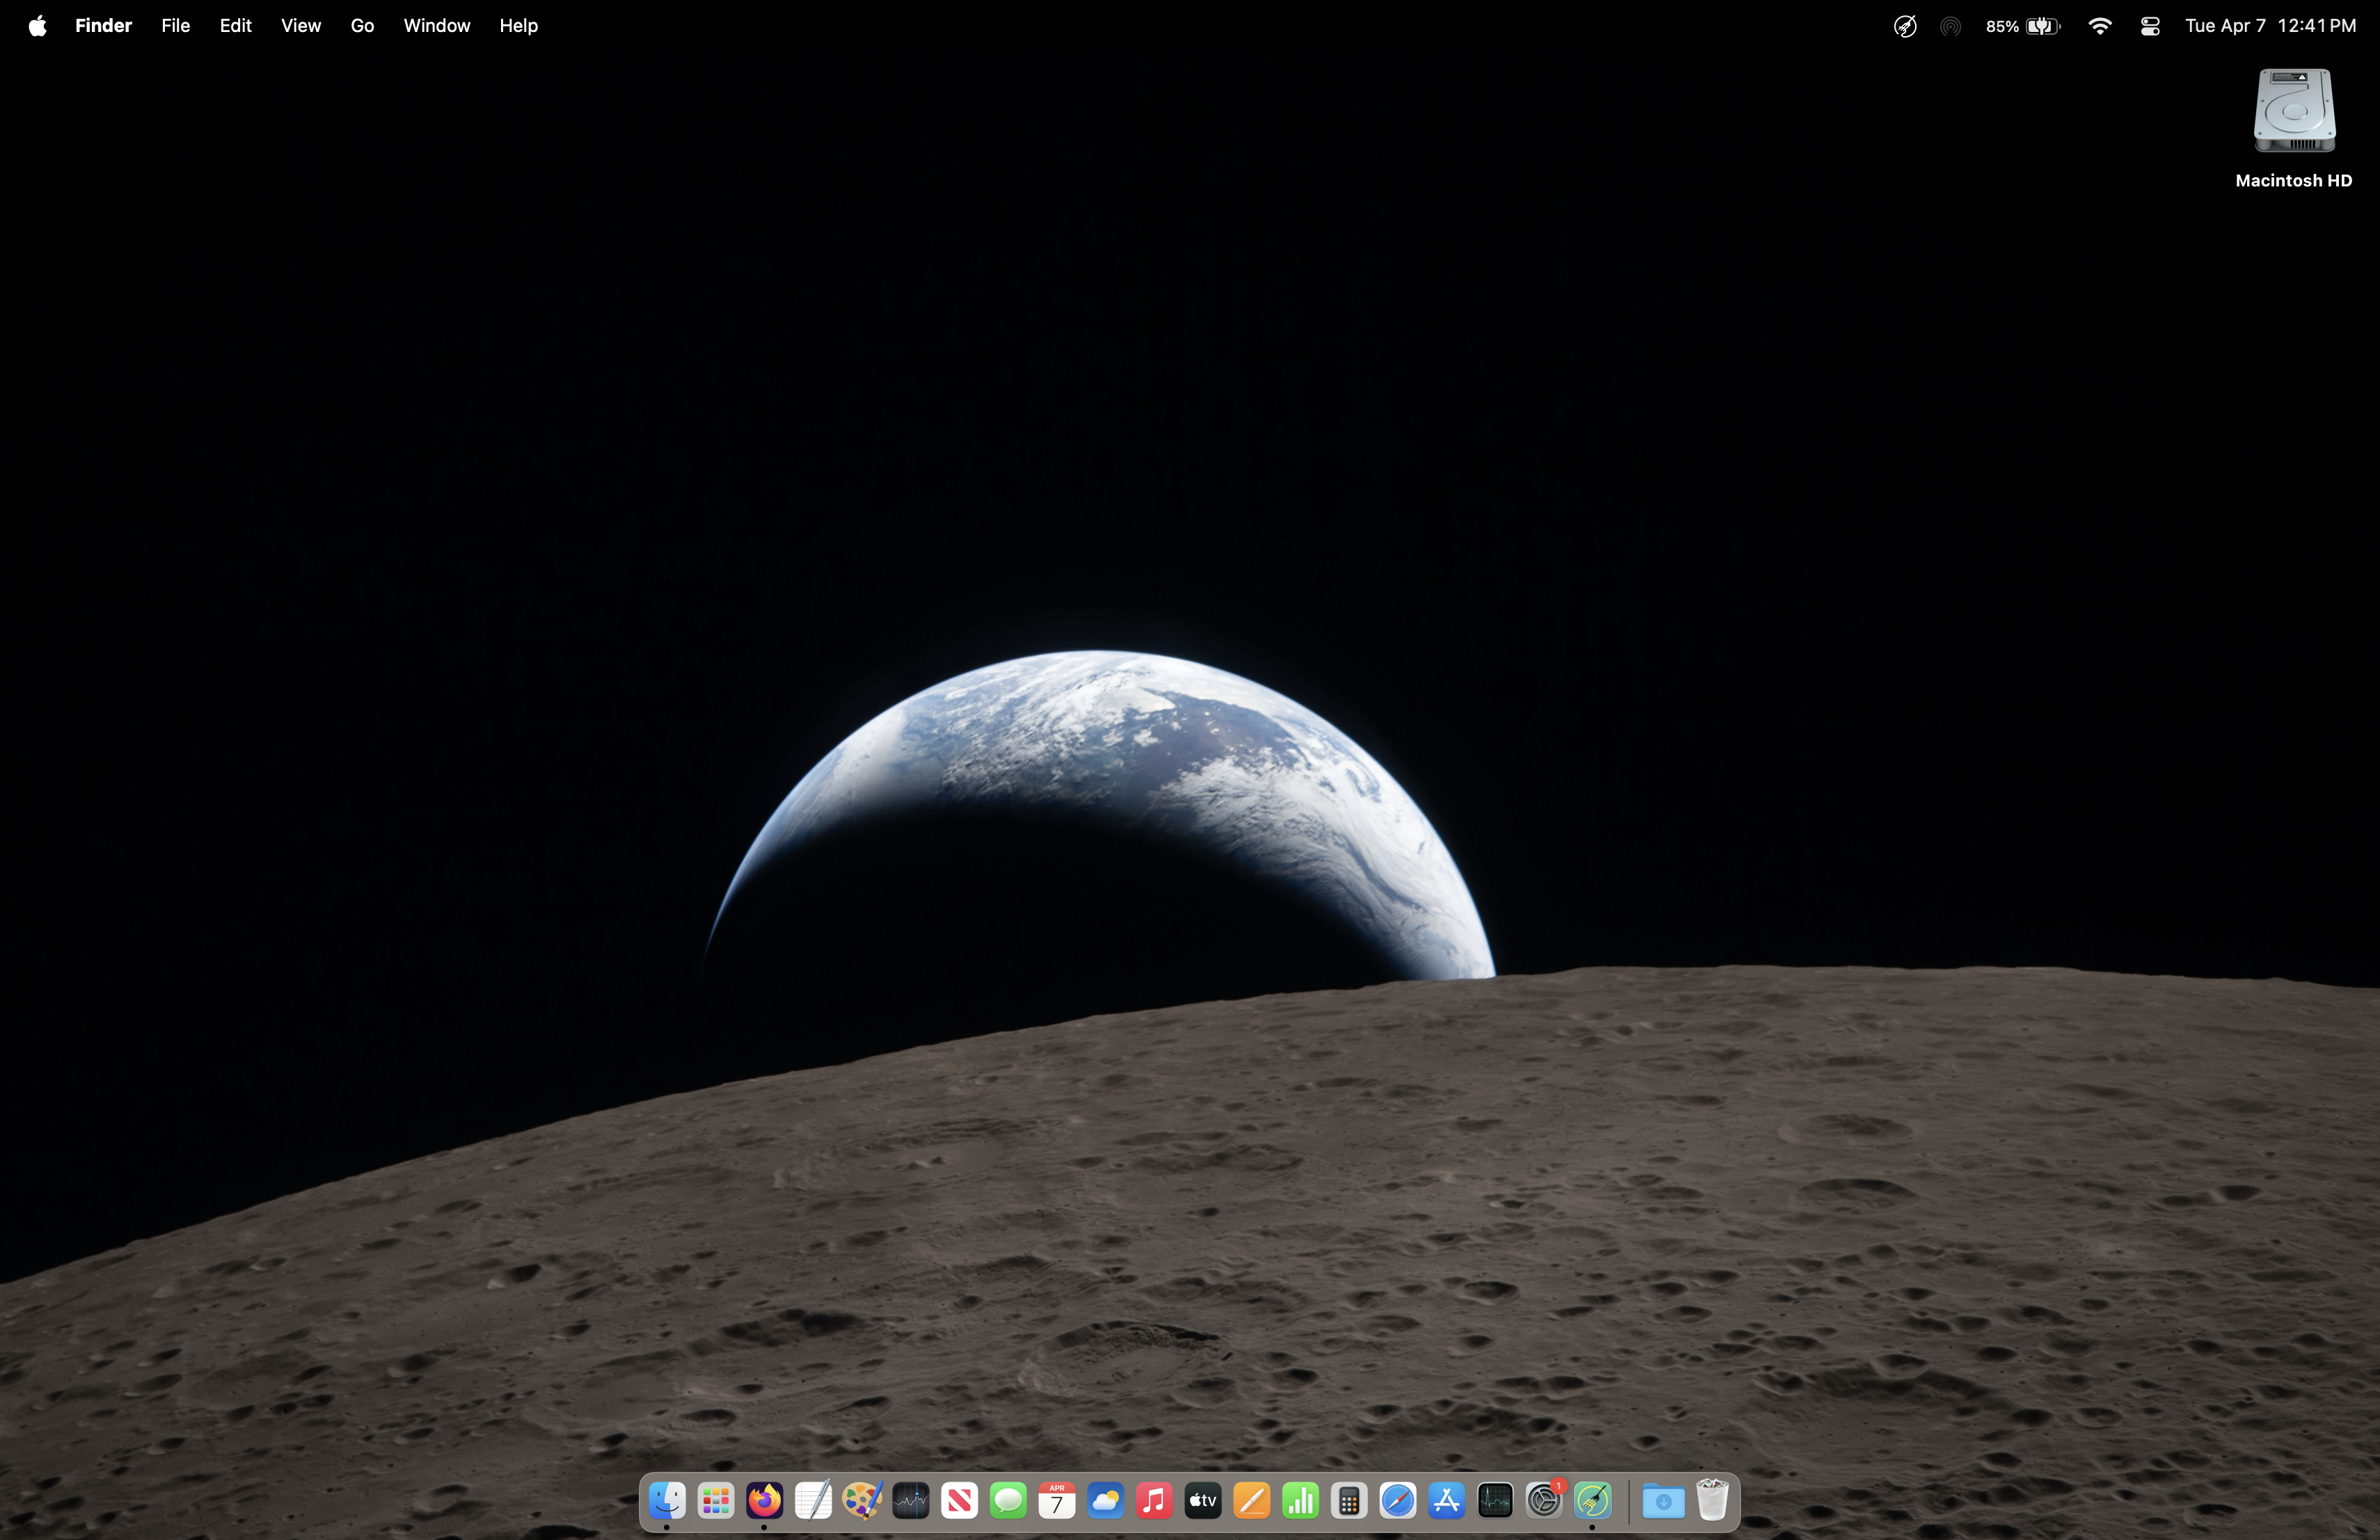Open Weather app in the Dock

(1105, 1500)
